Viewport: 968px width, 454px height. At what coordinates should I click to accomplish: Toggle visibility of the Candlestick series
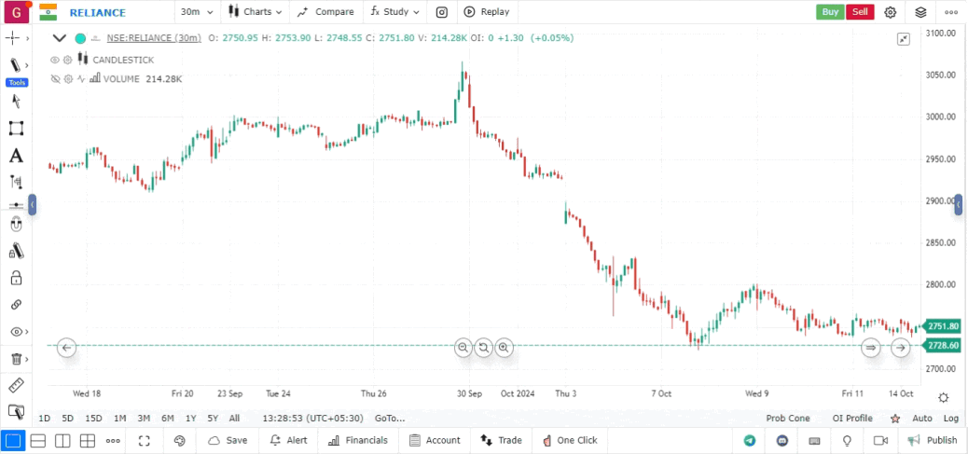tap(55, 60)
